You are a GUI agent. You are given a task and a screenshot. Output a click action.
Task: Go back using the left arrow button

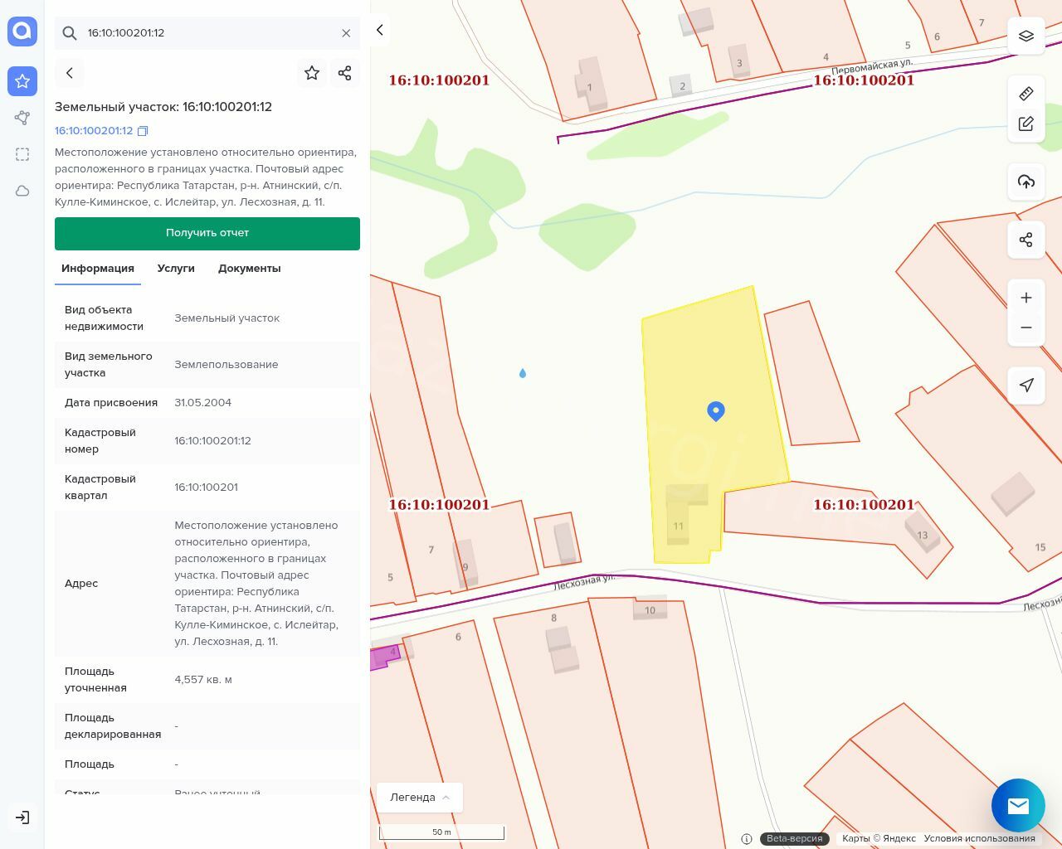pos(70,73)
